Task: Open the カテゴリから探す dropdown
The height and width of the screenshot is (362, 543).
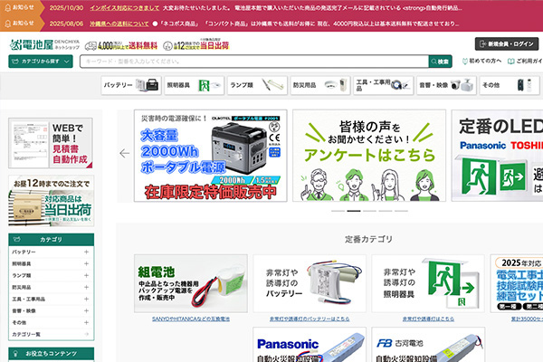Action: tap(40, 62)
